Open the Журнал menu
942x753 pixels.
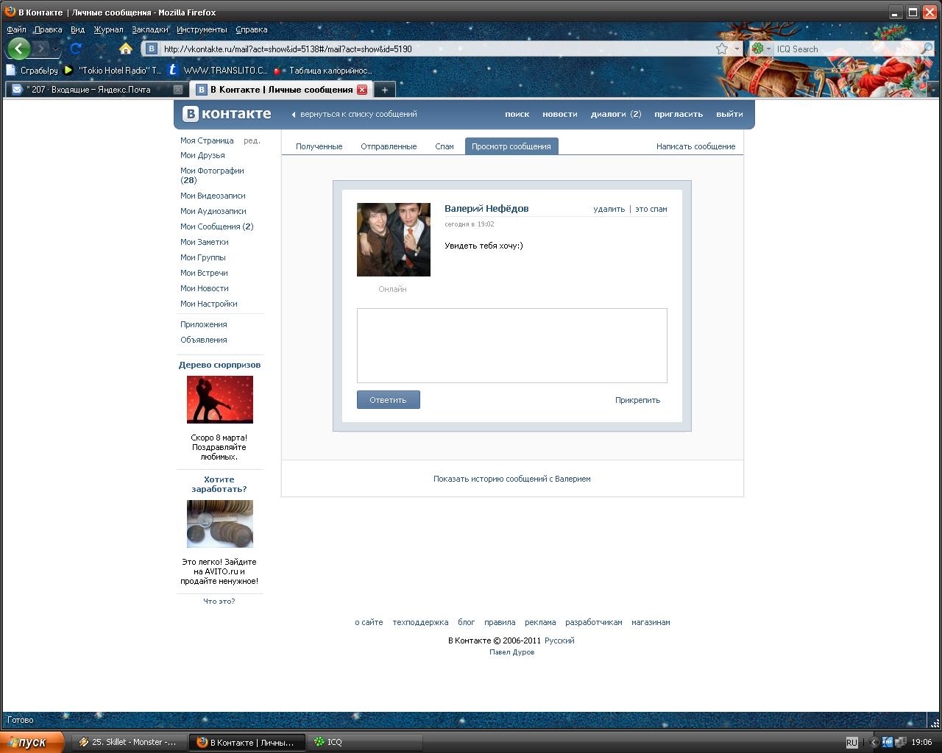(x=108, y=29)
